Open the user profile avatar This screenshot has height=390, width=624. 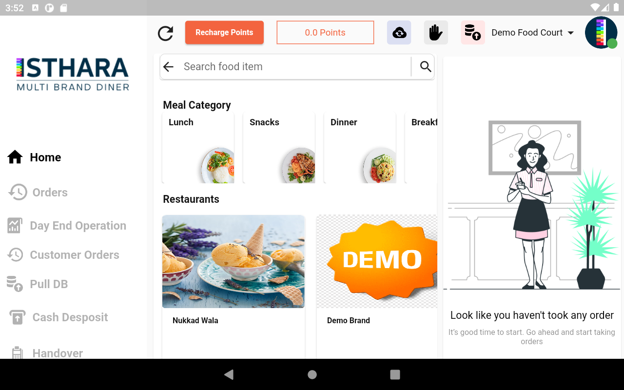click(601, 33)
